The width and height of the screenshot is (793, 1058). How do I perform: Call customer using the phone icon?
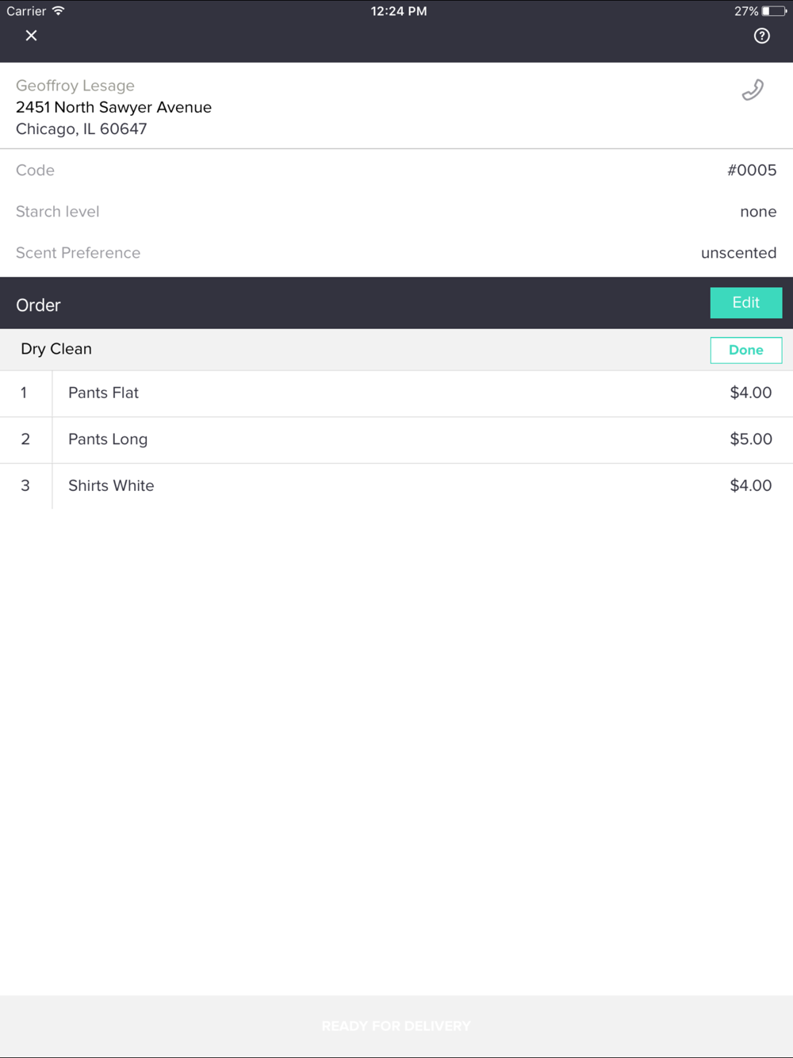pyautogui.click(x=753, y=90)
